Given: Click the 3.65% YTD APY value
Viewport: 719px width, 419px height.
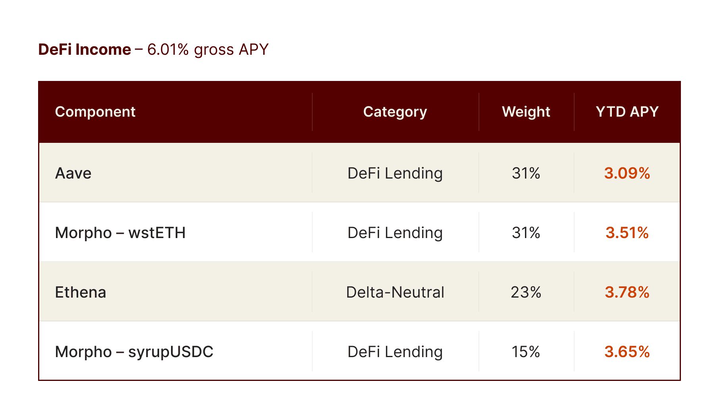Looking at the screenshot, I should (627, 352).
